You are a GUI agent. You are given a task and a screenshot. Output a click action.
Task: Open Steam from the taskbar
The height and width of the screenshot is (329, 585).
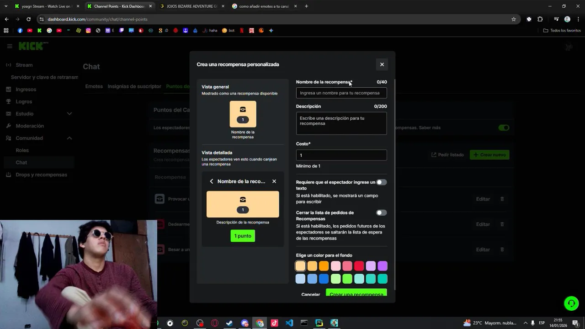(x=229, y=323)
